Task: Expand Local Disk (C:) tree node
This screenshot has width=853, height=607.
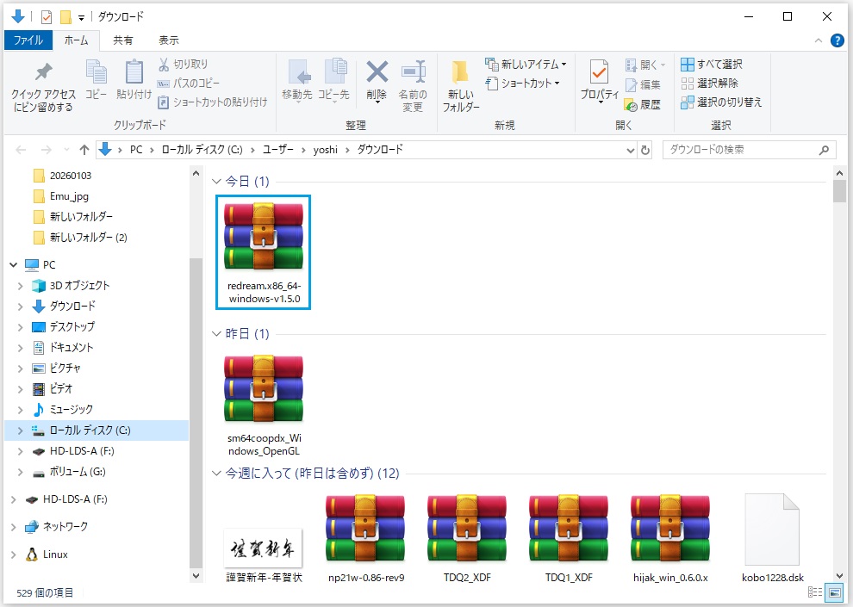Action: pyautogui.click(x=20, y=430)
